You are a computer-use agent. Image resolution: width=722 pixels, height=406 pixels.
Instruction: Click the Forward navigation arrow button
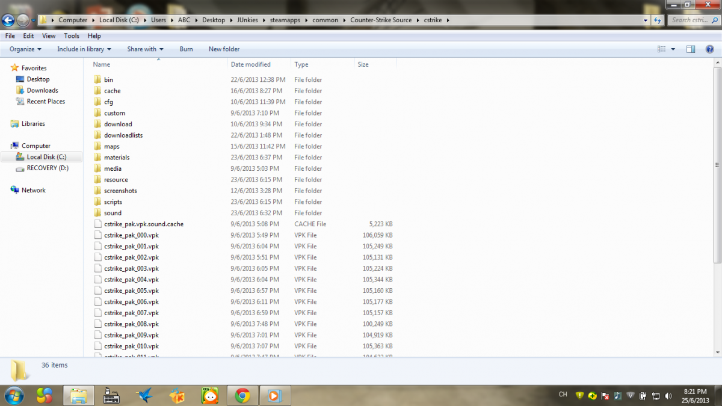point(23,20)
